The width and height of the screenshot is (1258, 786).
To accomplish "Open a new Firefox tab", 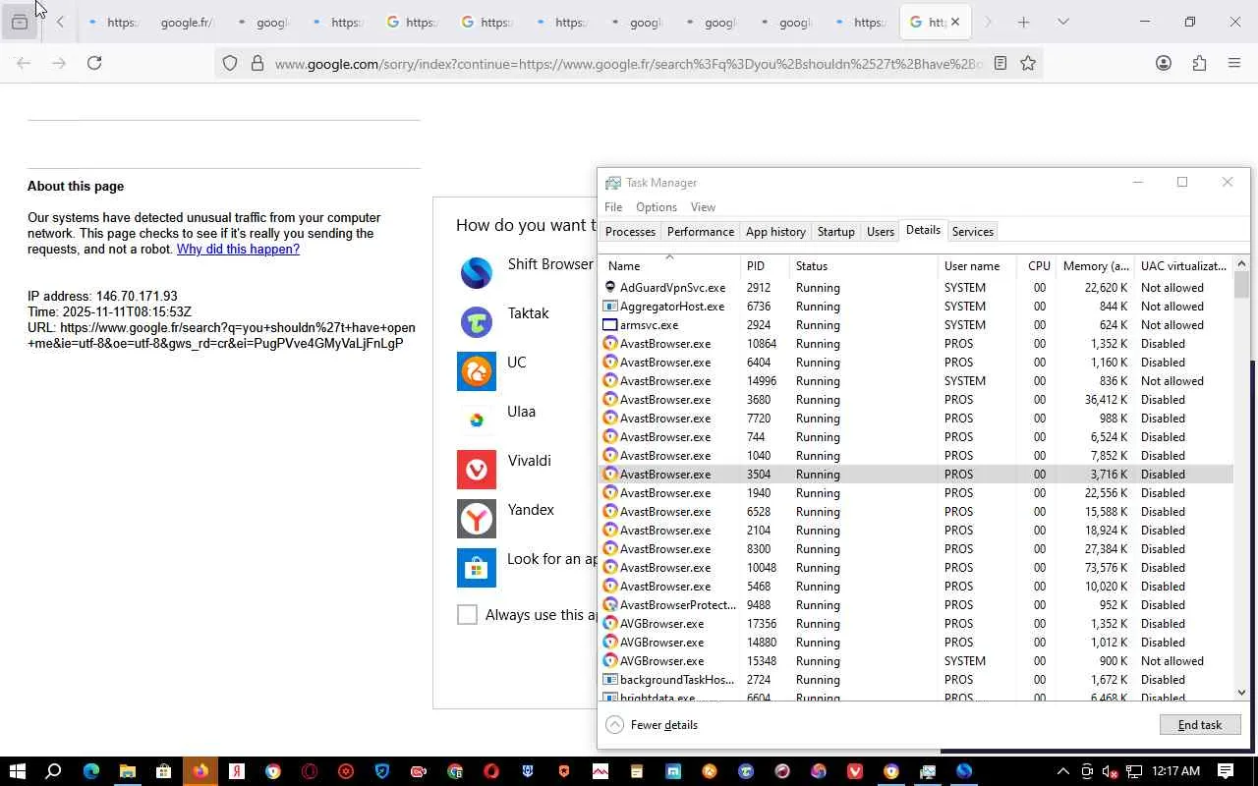I will pos(1023,22).
